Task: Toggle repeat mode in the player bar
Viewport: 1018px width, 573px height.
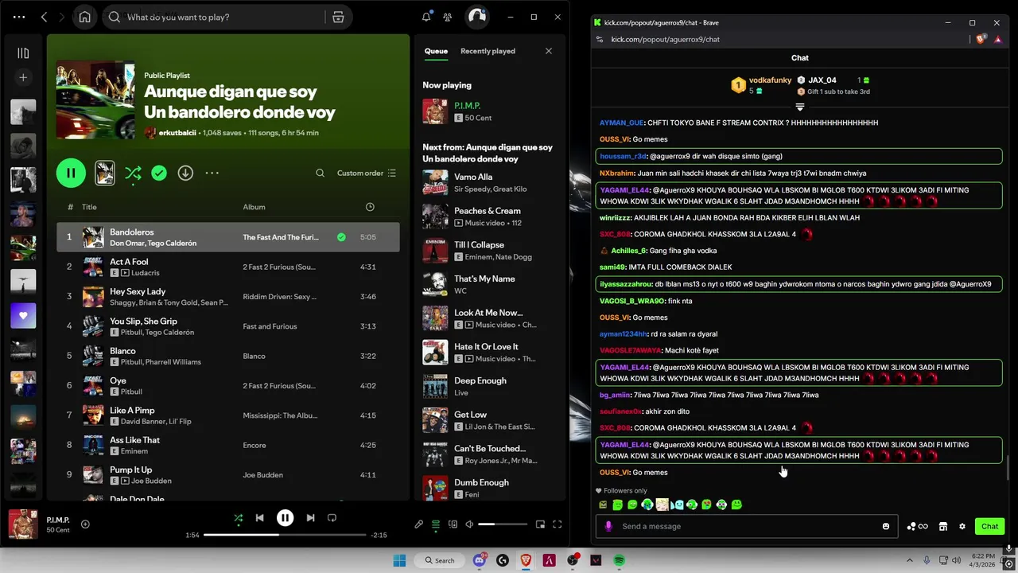Action: [x=332, y=518]
